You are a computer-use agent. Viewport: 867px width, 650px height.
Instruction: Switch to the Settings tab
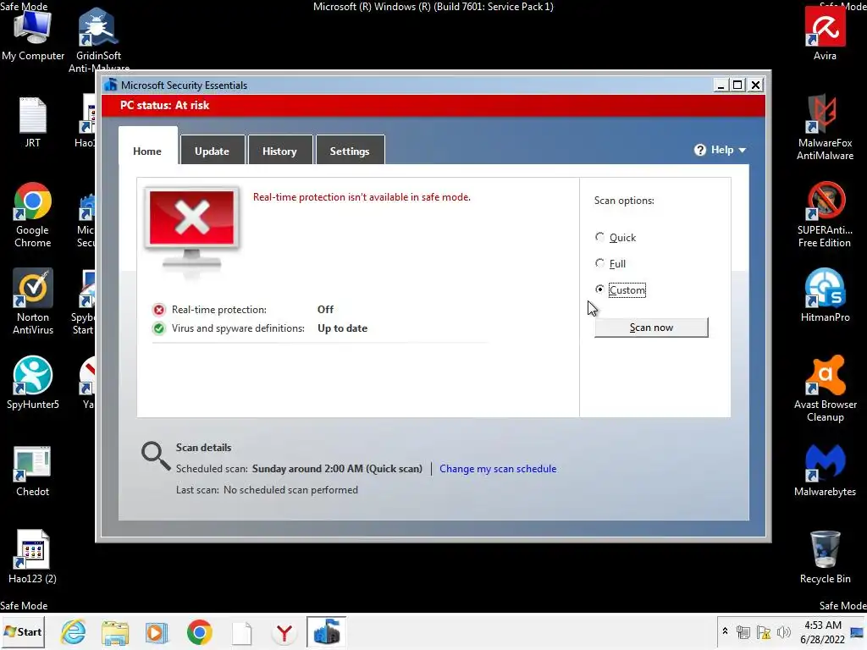coord(350,151)
